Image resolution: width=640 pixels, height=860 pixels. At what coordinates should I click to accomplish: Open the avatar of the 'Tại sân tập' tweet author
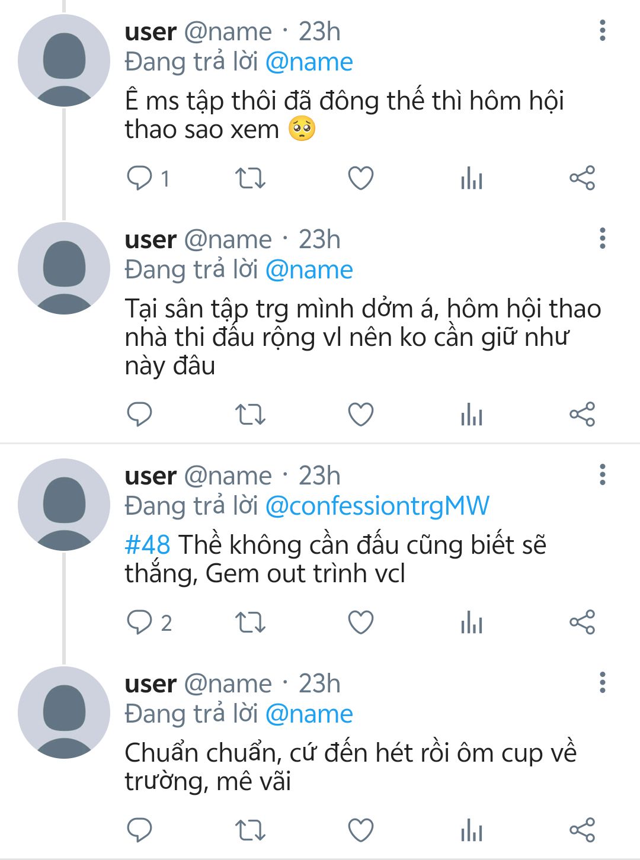[64, 268]
